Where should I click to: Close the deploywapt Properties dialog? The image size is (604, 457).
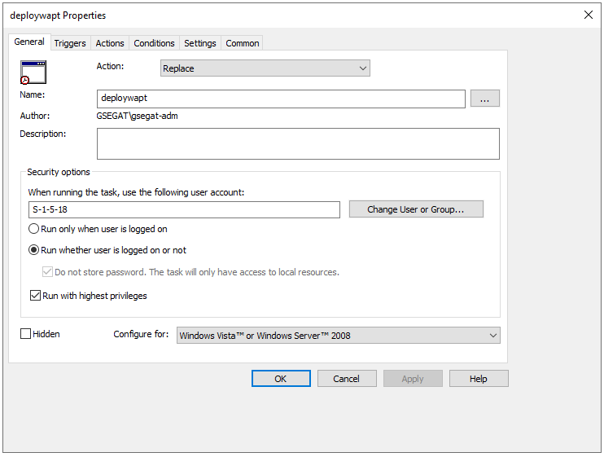click(588, 15)
